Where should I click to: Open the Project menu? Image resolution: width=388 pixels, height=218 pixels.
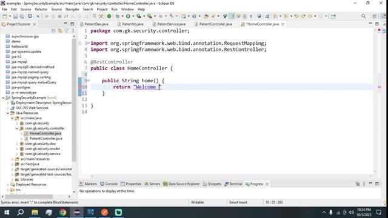click(102, 9)
